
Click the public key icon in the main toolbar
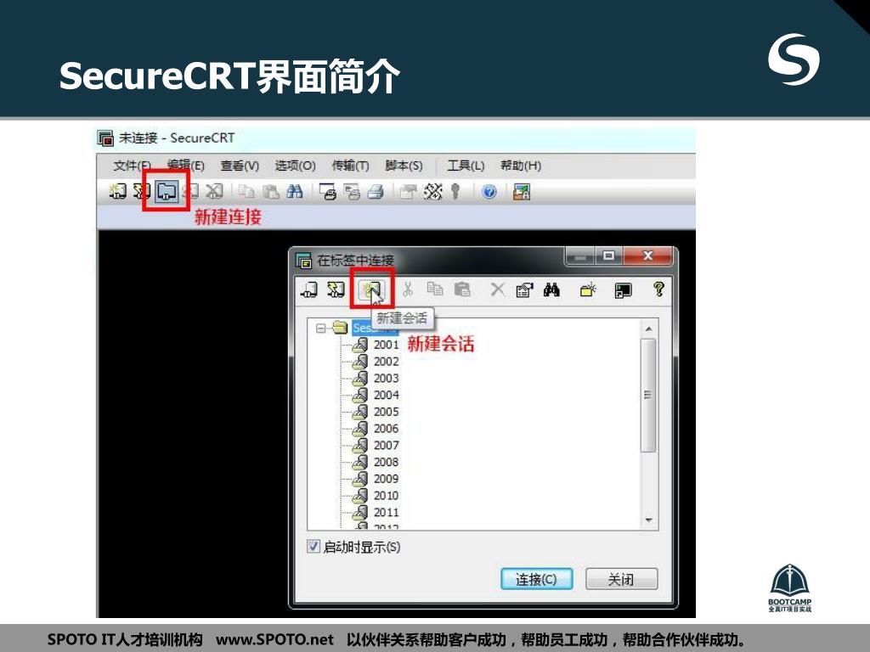(x=455, y=192)
